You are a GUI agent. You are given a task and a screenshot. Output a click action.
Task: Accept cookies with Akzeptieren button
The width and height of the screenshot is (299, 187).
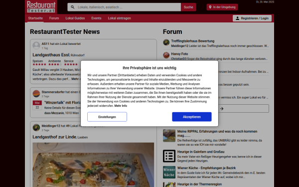[x=192, y=117]
